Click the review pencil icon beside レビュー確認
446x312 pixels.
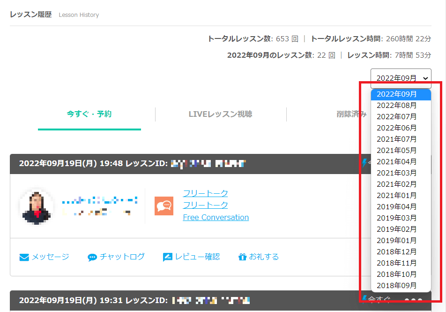click(168, 257)
